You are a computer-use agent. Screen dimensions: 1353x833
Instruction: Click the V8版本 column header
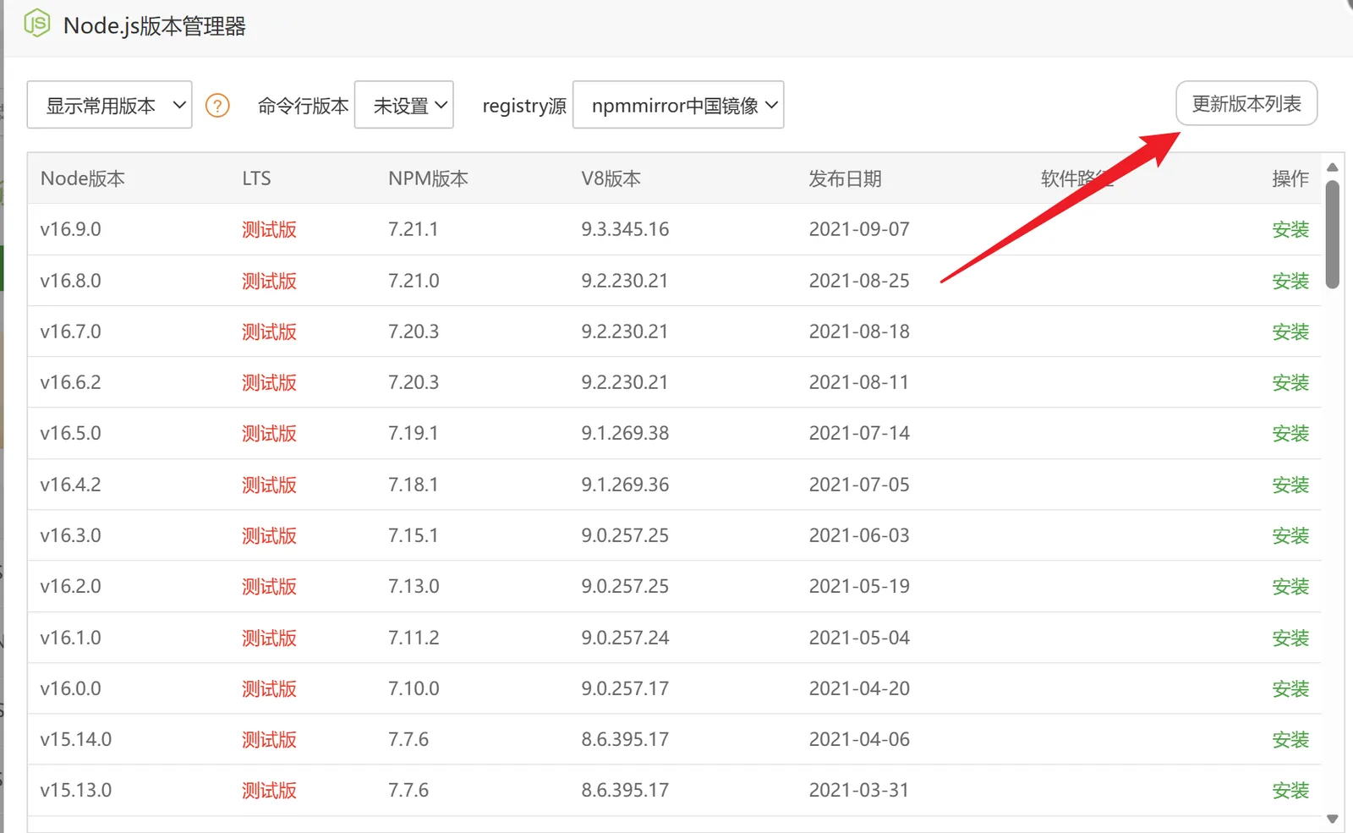(611, 178)
